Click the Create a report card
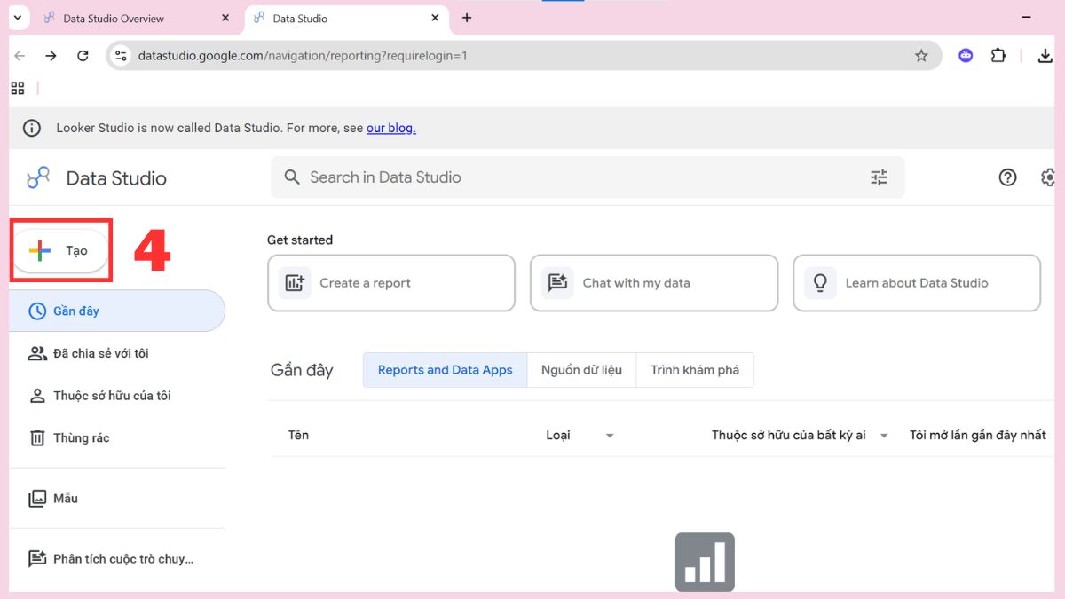 coord(391,283)
